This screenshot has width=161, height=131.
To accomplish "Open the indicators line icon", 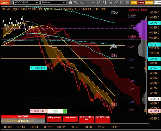I will [x=116, y=3].
